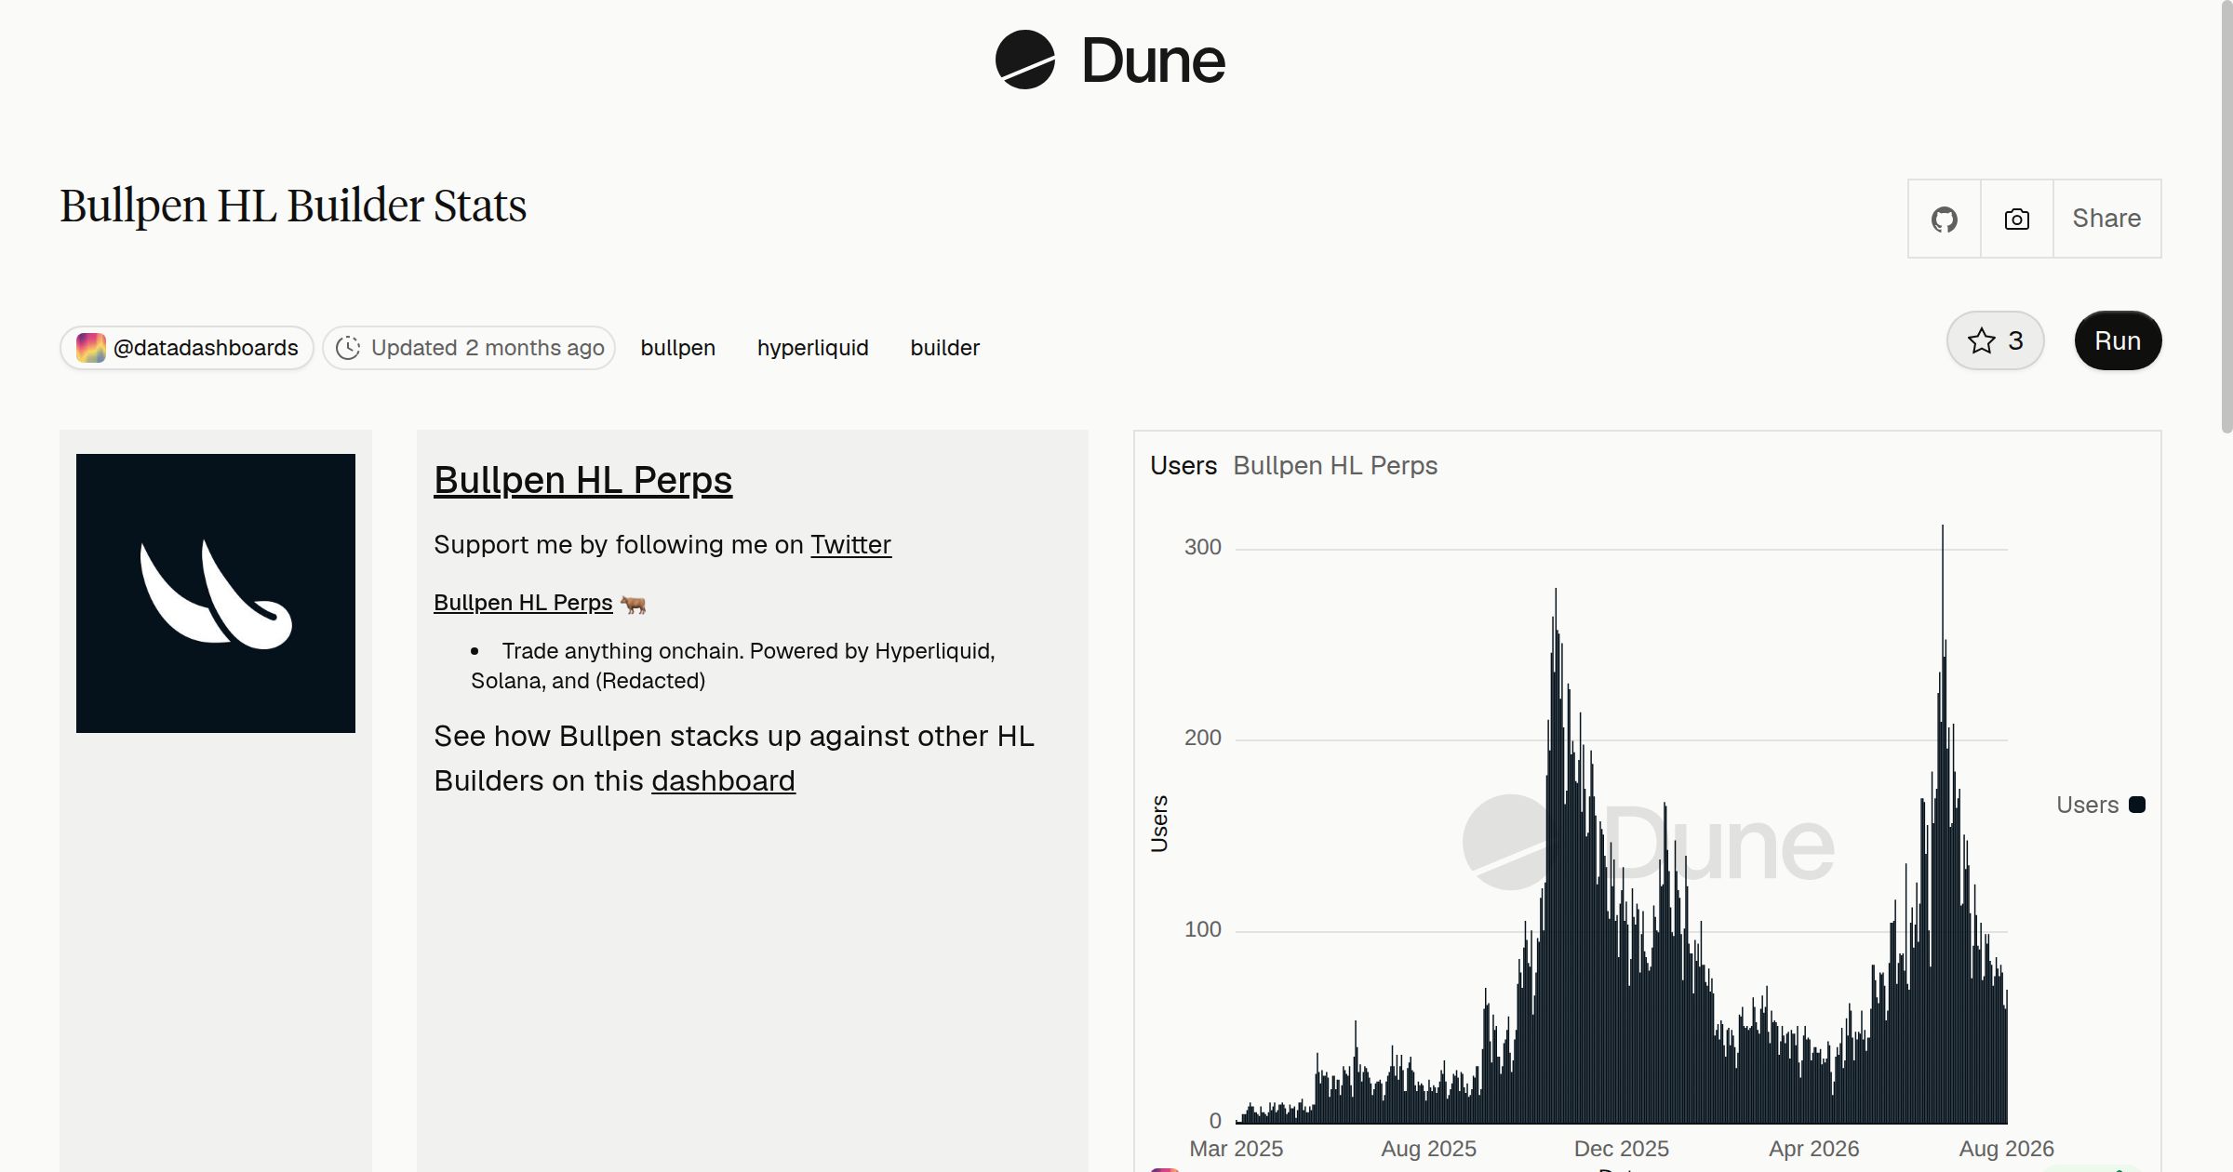The width and height of the screenshot is (2233, 1172).
Task: Click the camera screenshot icon
Action: point(2017,219)
